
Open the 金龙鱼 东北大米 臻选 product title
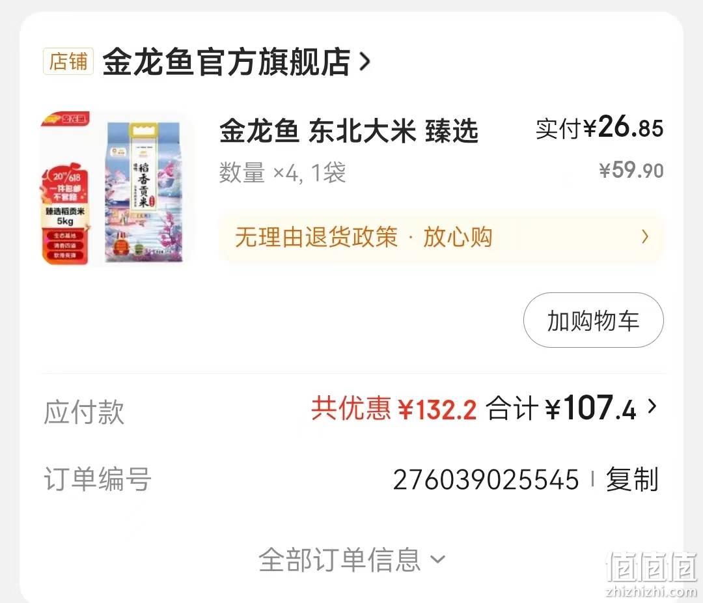click(x=349, y=131)
